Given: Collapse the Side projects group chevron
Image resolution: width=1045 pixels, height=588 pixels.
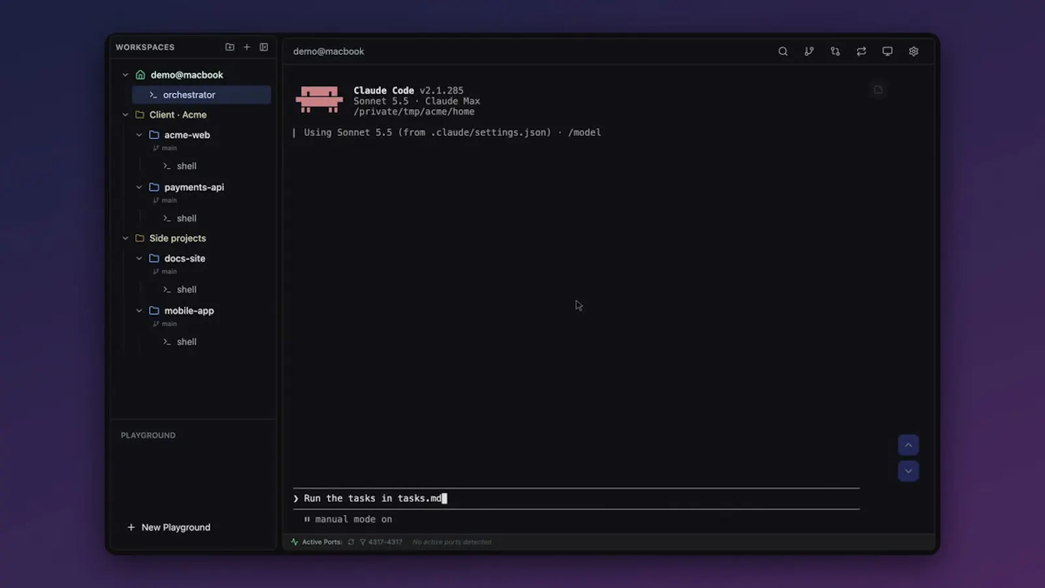Looking at the screenshot, I should [125, 238].
